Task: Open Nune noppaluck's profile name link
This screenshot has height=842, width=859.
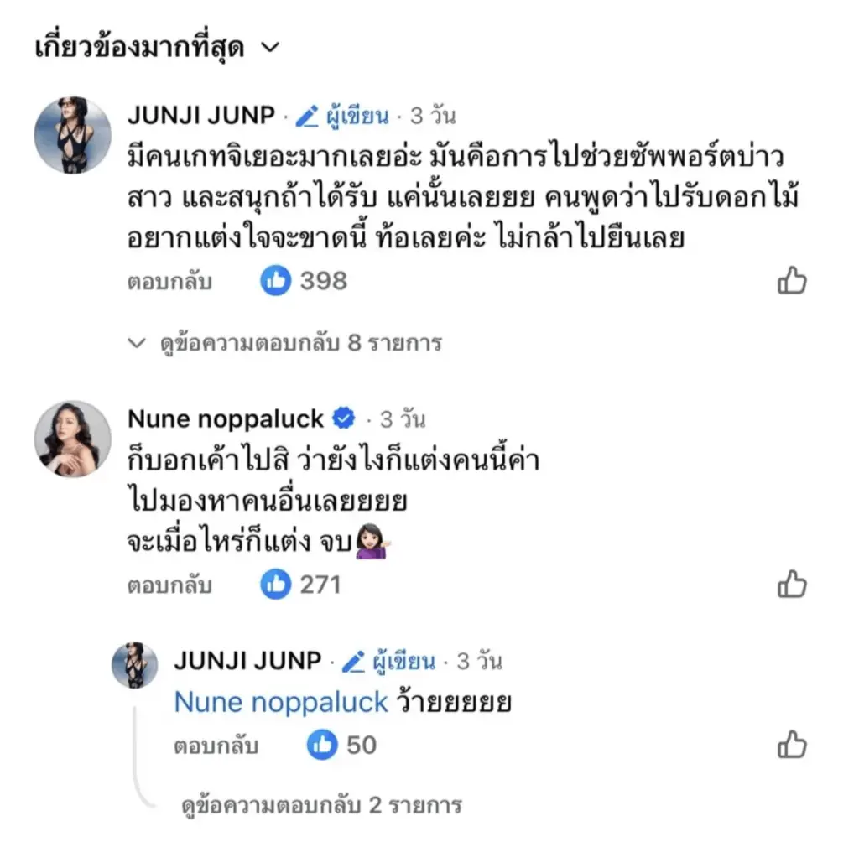Action: (x=225, y=418)
